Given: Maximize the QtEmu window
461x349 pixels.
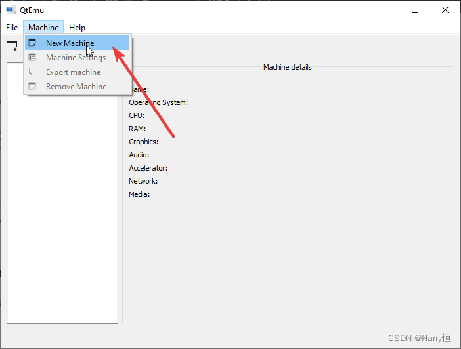Looking at the screenshot, I should click(415, 10).
